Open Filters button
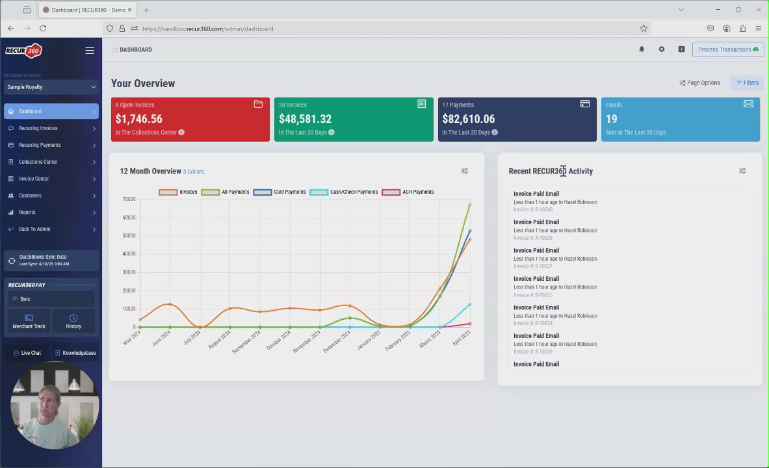 (x=747, y=83)
